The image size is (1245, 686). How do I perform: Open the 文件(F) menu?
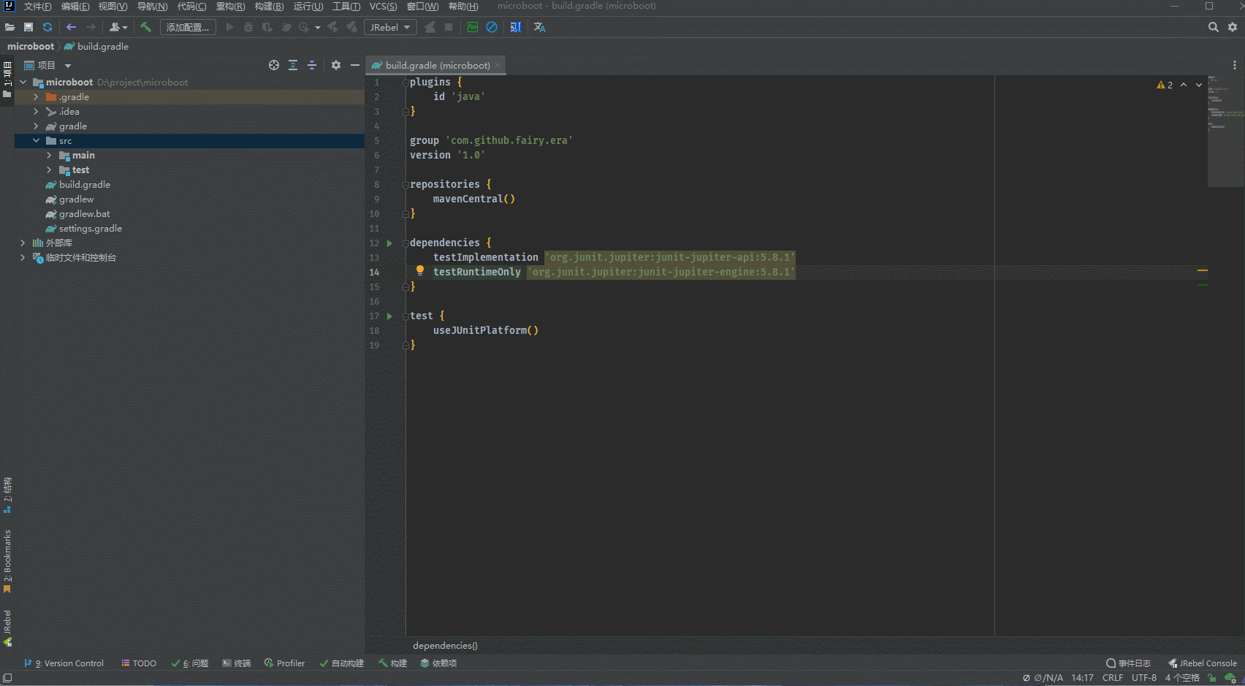[37, 7]
